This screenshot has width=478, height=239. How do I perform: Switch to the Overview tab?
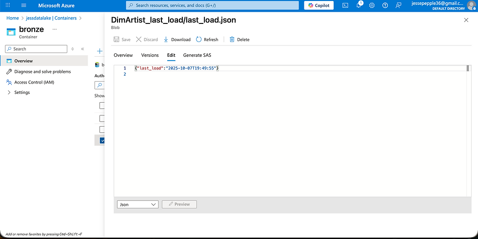coord(123,55)
